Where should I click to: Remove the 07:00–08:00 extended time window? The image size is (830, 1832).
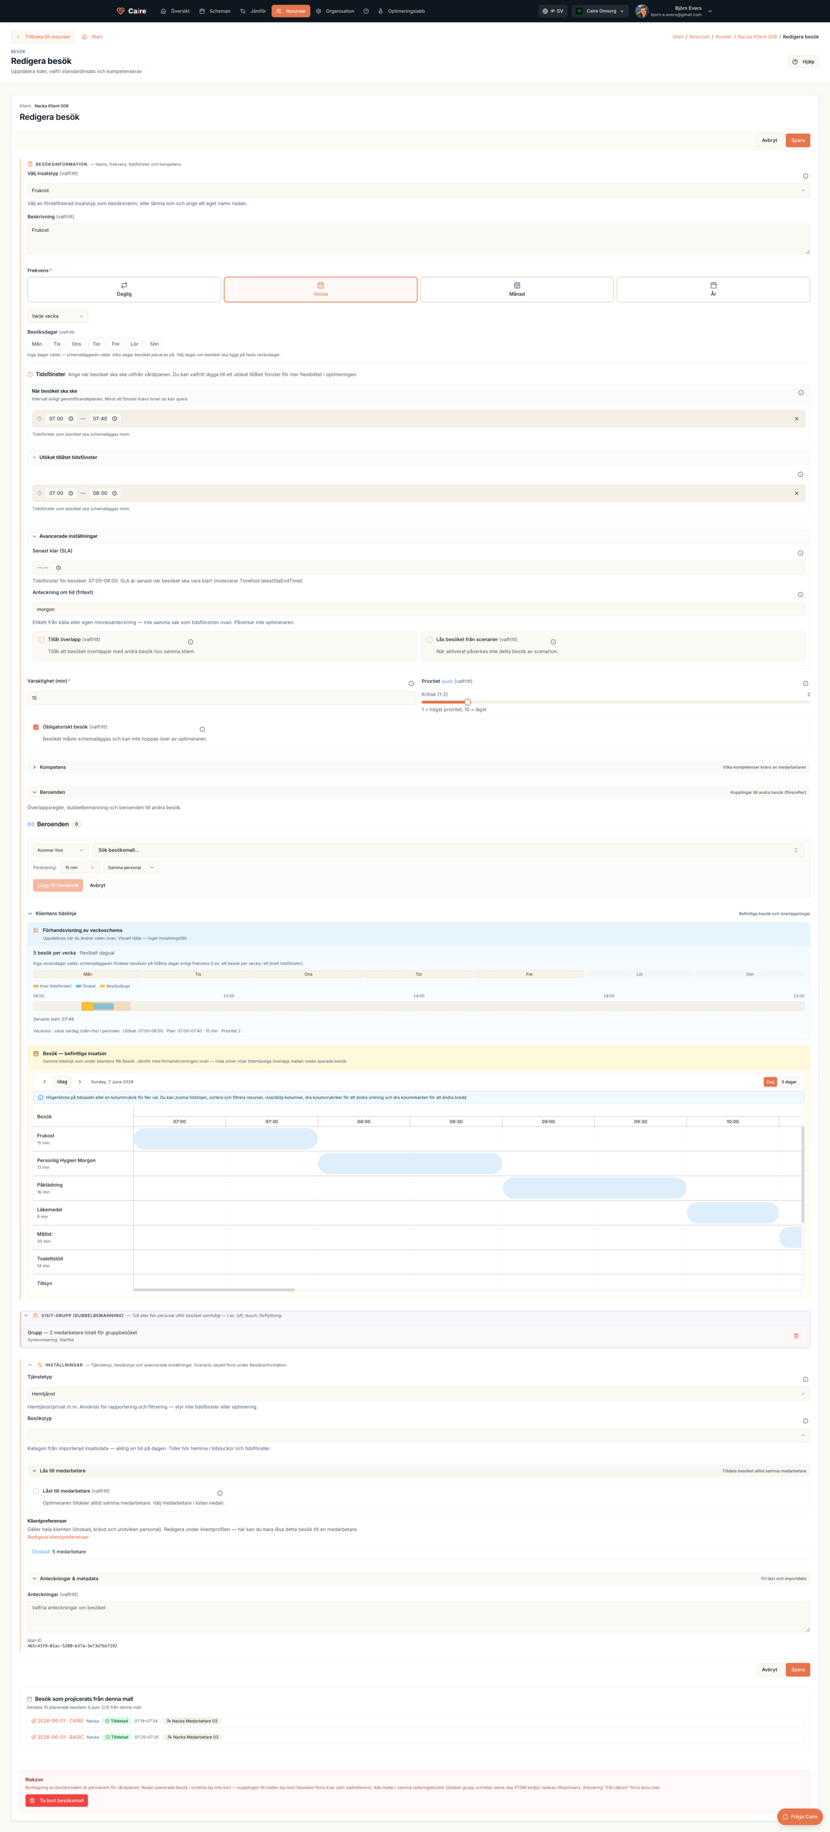pos(797,493)
